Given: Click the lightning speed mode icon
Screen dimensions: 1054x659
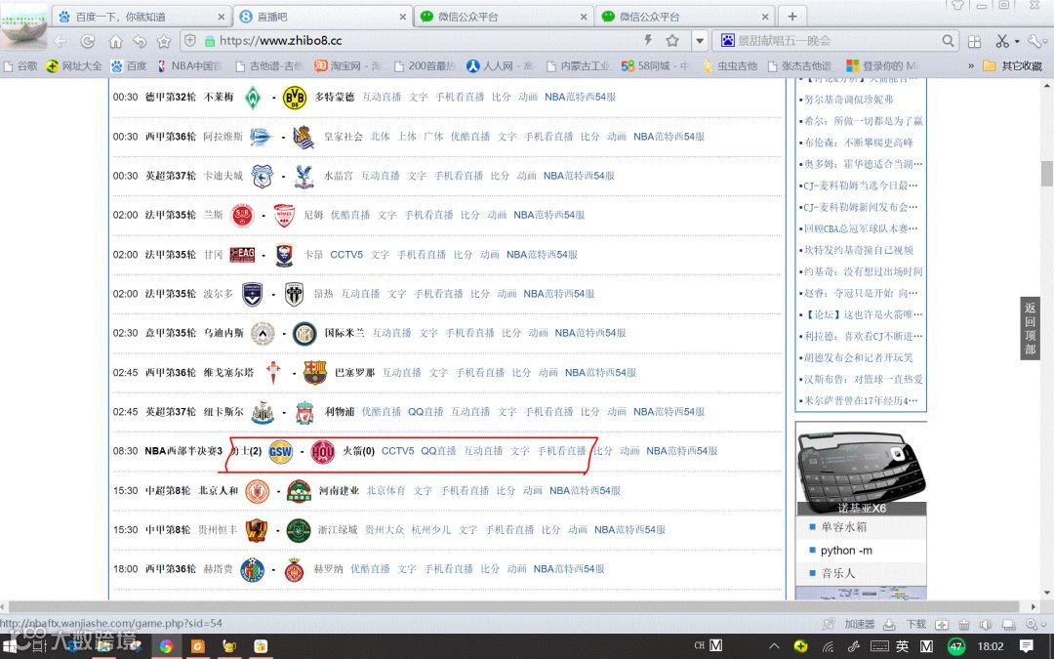Looking at the screenshot, I should (648, 40).
